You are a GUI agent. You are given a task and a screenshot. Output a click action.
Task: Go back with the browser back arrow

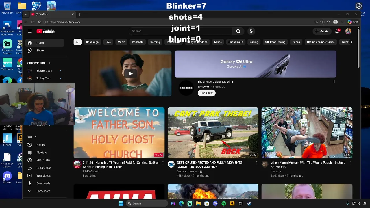[26, 22]
